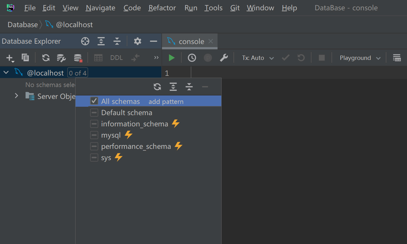Toggle in-editor results table icon

pos(397,58)
